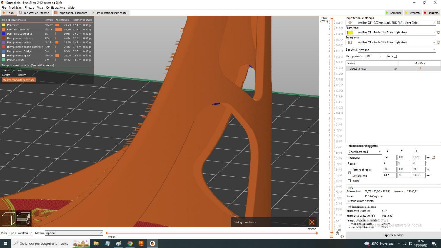
Task: Check the Pollici checkbox
Action: 349,181
